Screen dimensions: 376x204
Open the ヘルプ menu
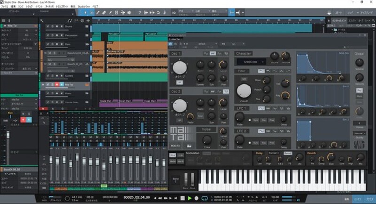point(95,6)
